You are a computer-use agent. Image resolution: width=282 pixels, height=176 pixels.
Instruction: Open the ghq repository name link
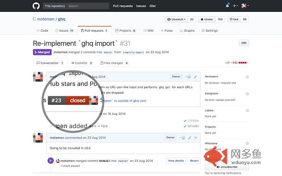click(62, 19)
